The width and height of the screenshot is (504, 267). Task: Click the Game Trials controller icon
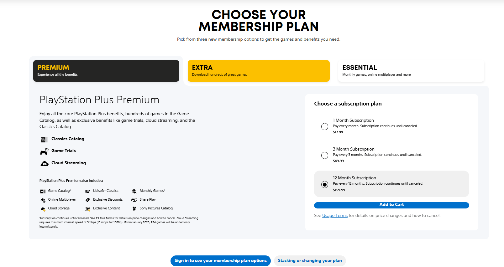[x=45, y=151]
